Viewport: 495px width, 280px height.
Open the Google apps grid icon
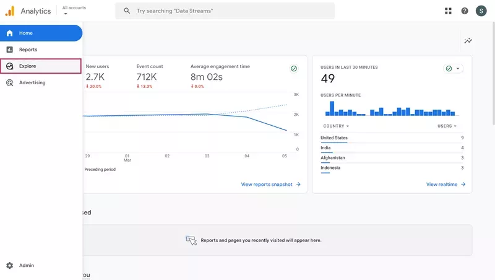[x=448, y=11]
